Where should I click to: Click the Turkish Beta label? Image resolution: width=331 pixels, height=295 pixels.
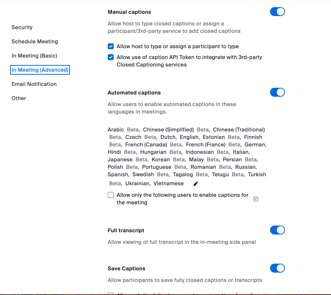[115, 183]
